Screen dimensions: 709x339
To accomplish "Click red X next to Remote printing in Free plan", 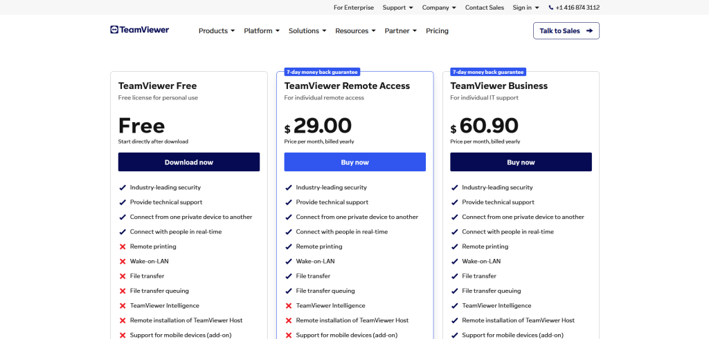I will (x=123, y=246).
